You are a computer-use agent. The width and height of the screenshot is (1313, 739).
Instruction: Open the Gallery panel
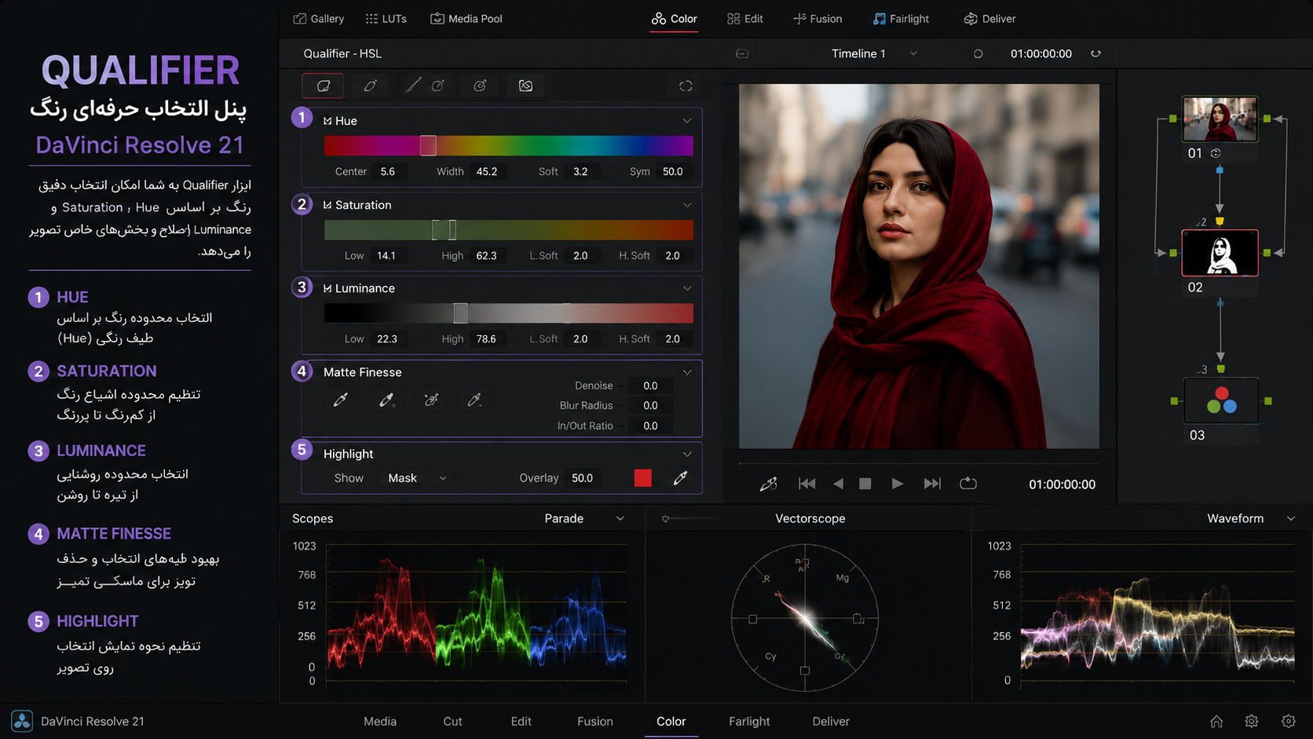pos(318,19)
